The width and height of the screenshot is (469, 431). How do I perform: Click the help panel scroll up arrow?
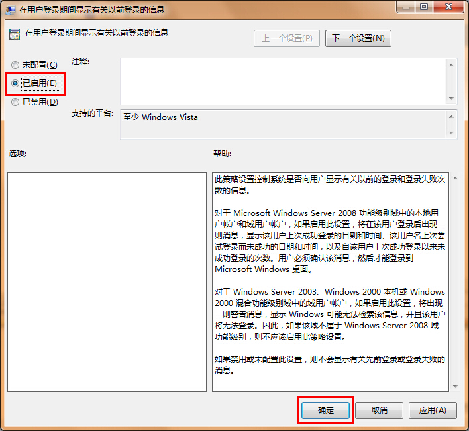455,179
